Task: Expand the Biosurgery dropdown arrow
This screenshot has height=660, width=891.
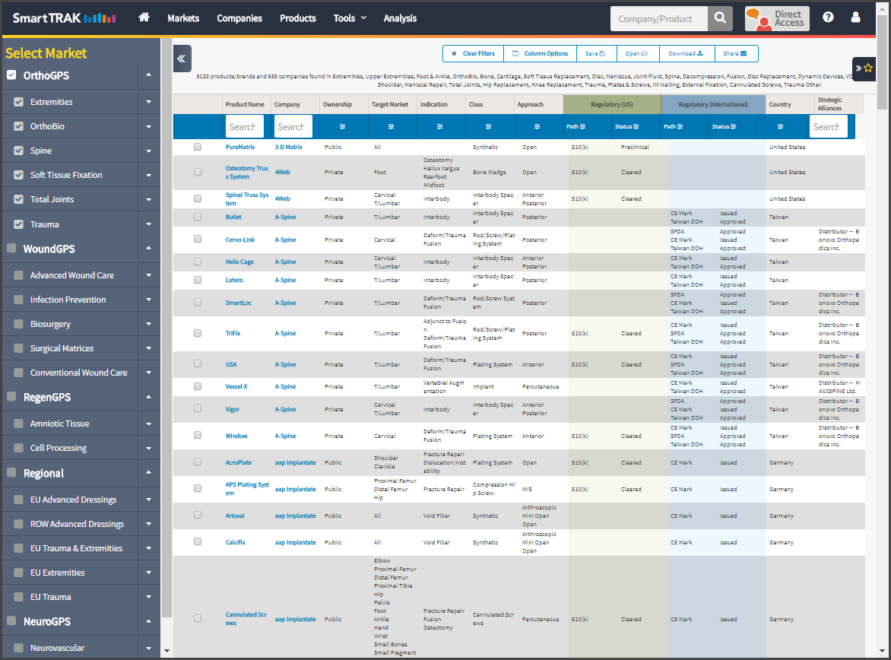Action: coord(148,324)
